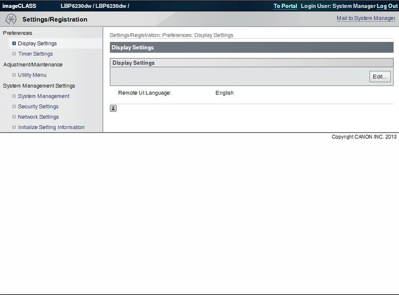Open Network Settings page

38,117
